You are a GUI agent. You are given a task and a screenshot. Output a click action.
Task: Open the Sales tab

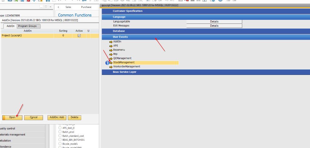click(68, 7)
